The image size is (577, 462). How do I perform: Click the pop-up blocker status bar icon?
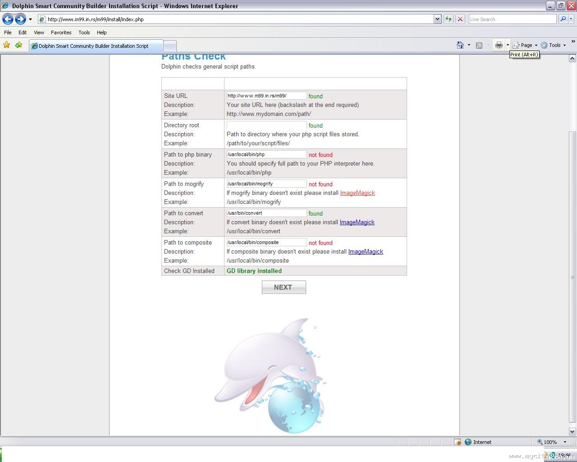(457, 442)
